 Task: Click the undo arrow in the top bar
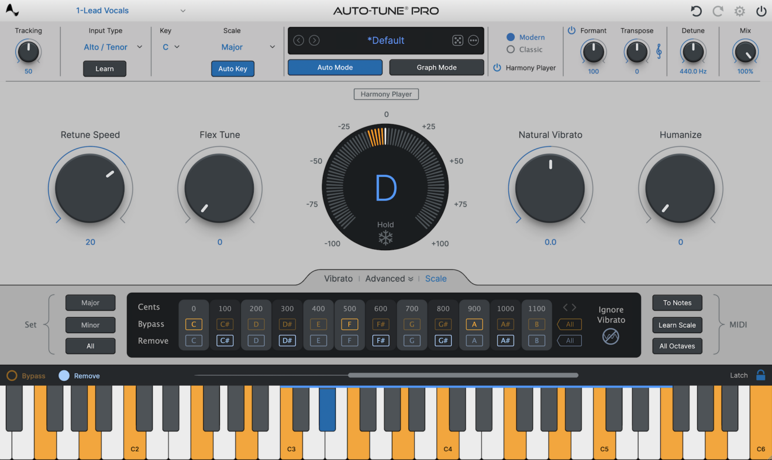(x=696, y=11)
